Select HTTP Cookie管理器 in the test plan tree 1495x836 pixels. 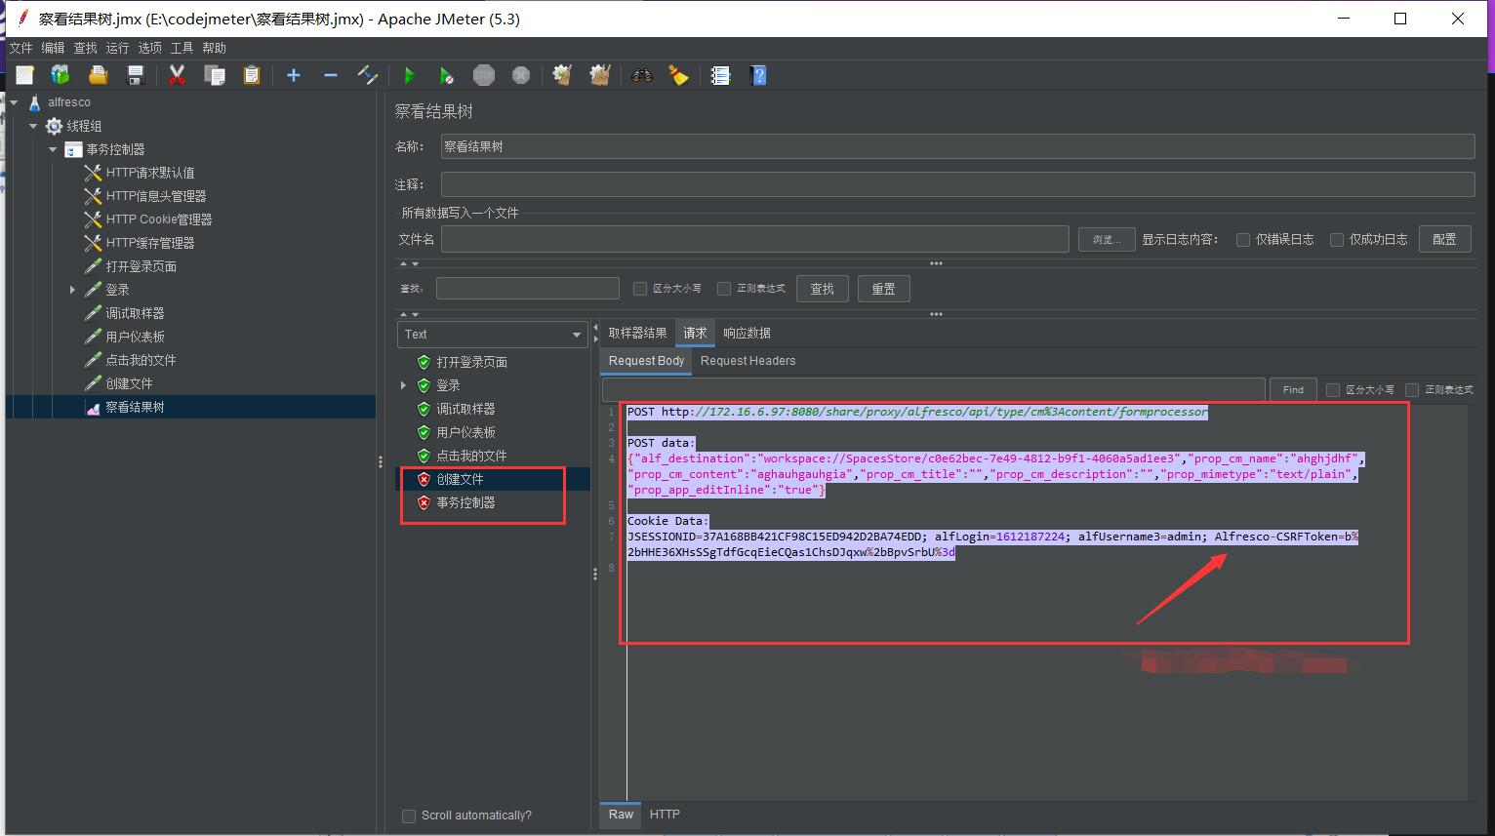[x=159, y=219]
